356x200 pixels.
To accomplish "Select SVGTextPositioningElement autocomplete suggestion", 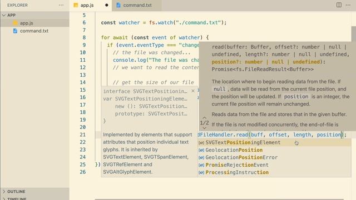I will [274, 143].
